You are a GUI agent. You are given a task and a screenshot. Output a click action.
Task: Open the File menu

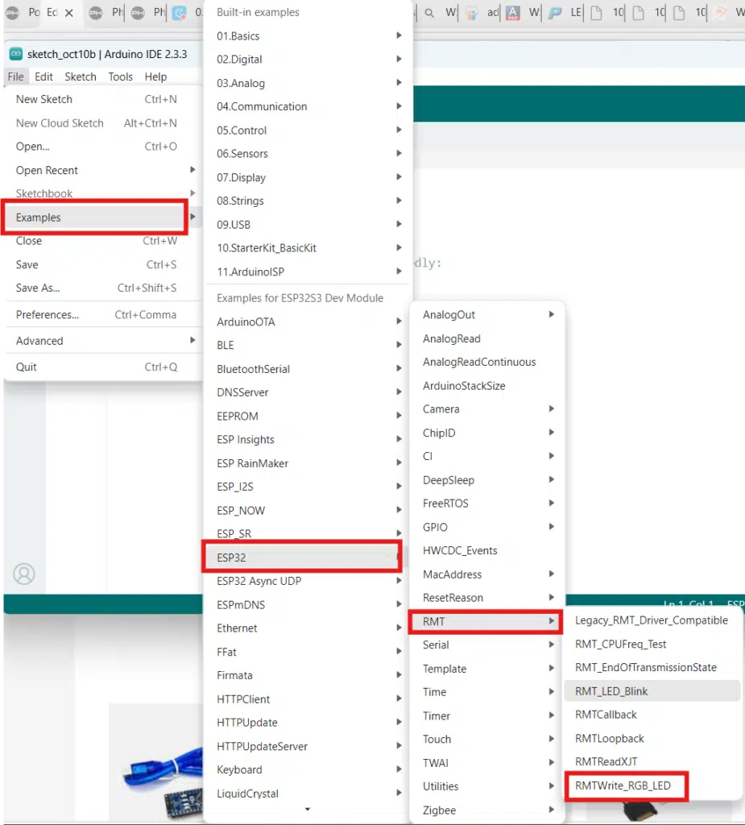pos(16,77)
